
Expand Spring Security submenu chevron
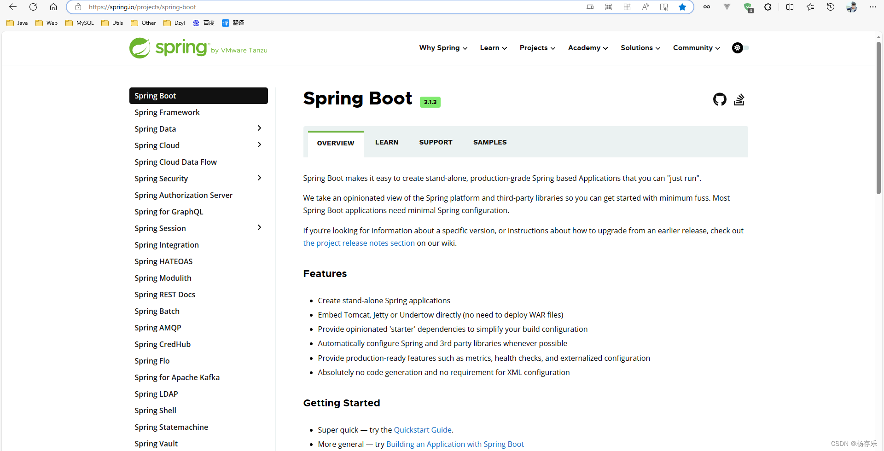coord(259,178)
